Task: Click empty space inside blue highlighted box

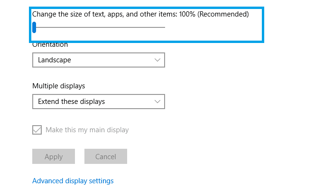Action: (x=213, y=30)
